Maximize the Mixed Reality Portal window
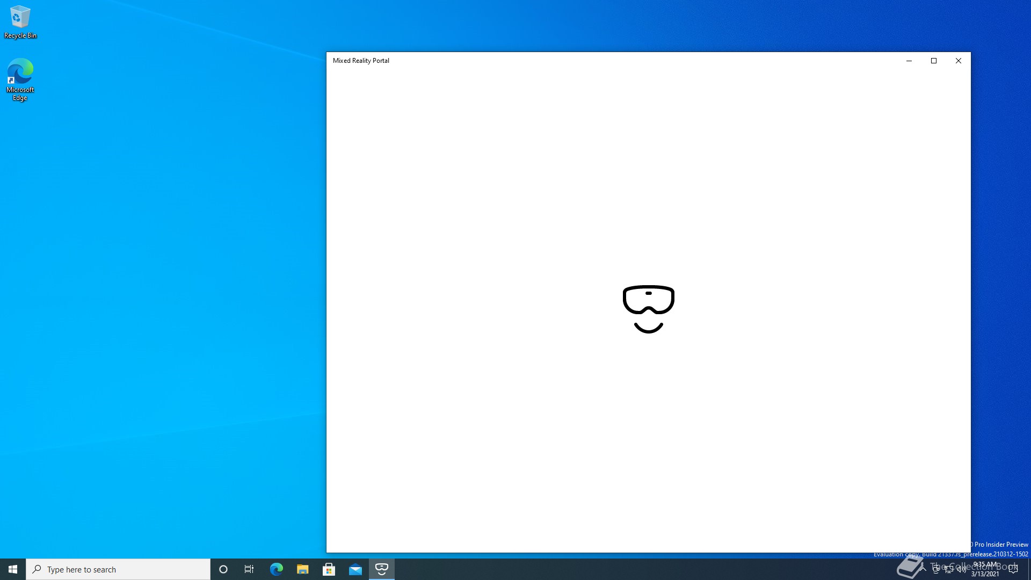Image resolution: width=1031 pixels, height=580 pixels. click(934, 61)
